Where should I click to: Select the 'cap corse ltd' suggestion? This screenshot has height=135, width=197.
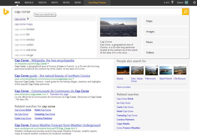click(x=22, y=34)
